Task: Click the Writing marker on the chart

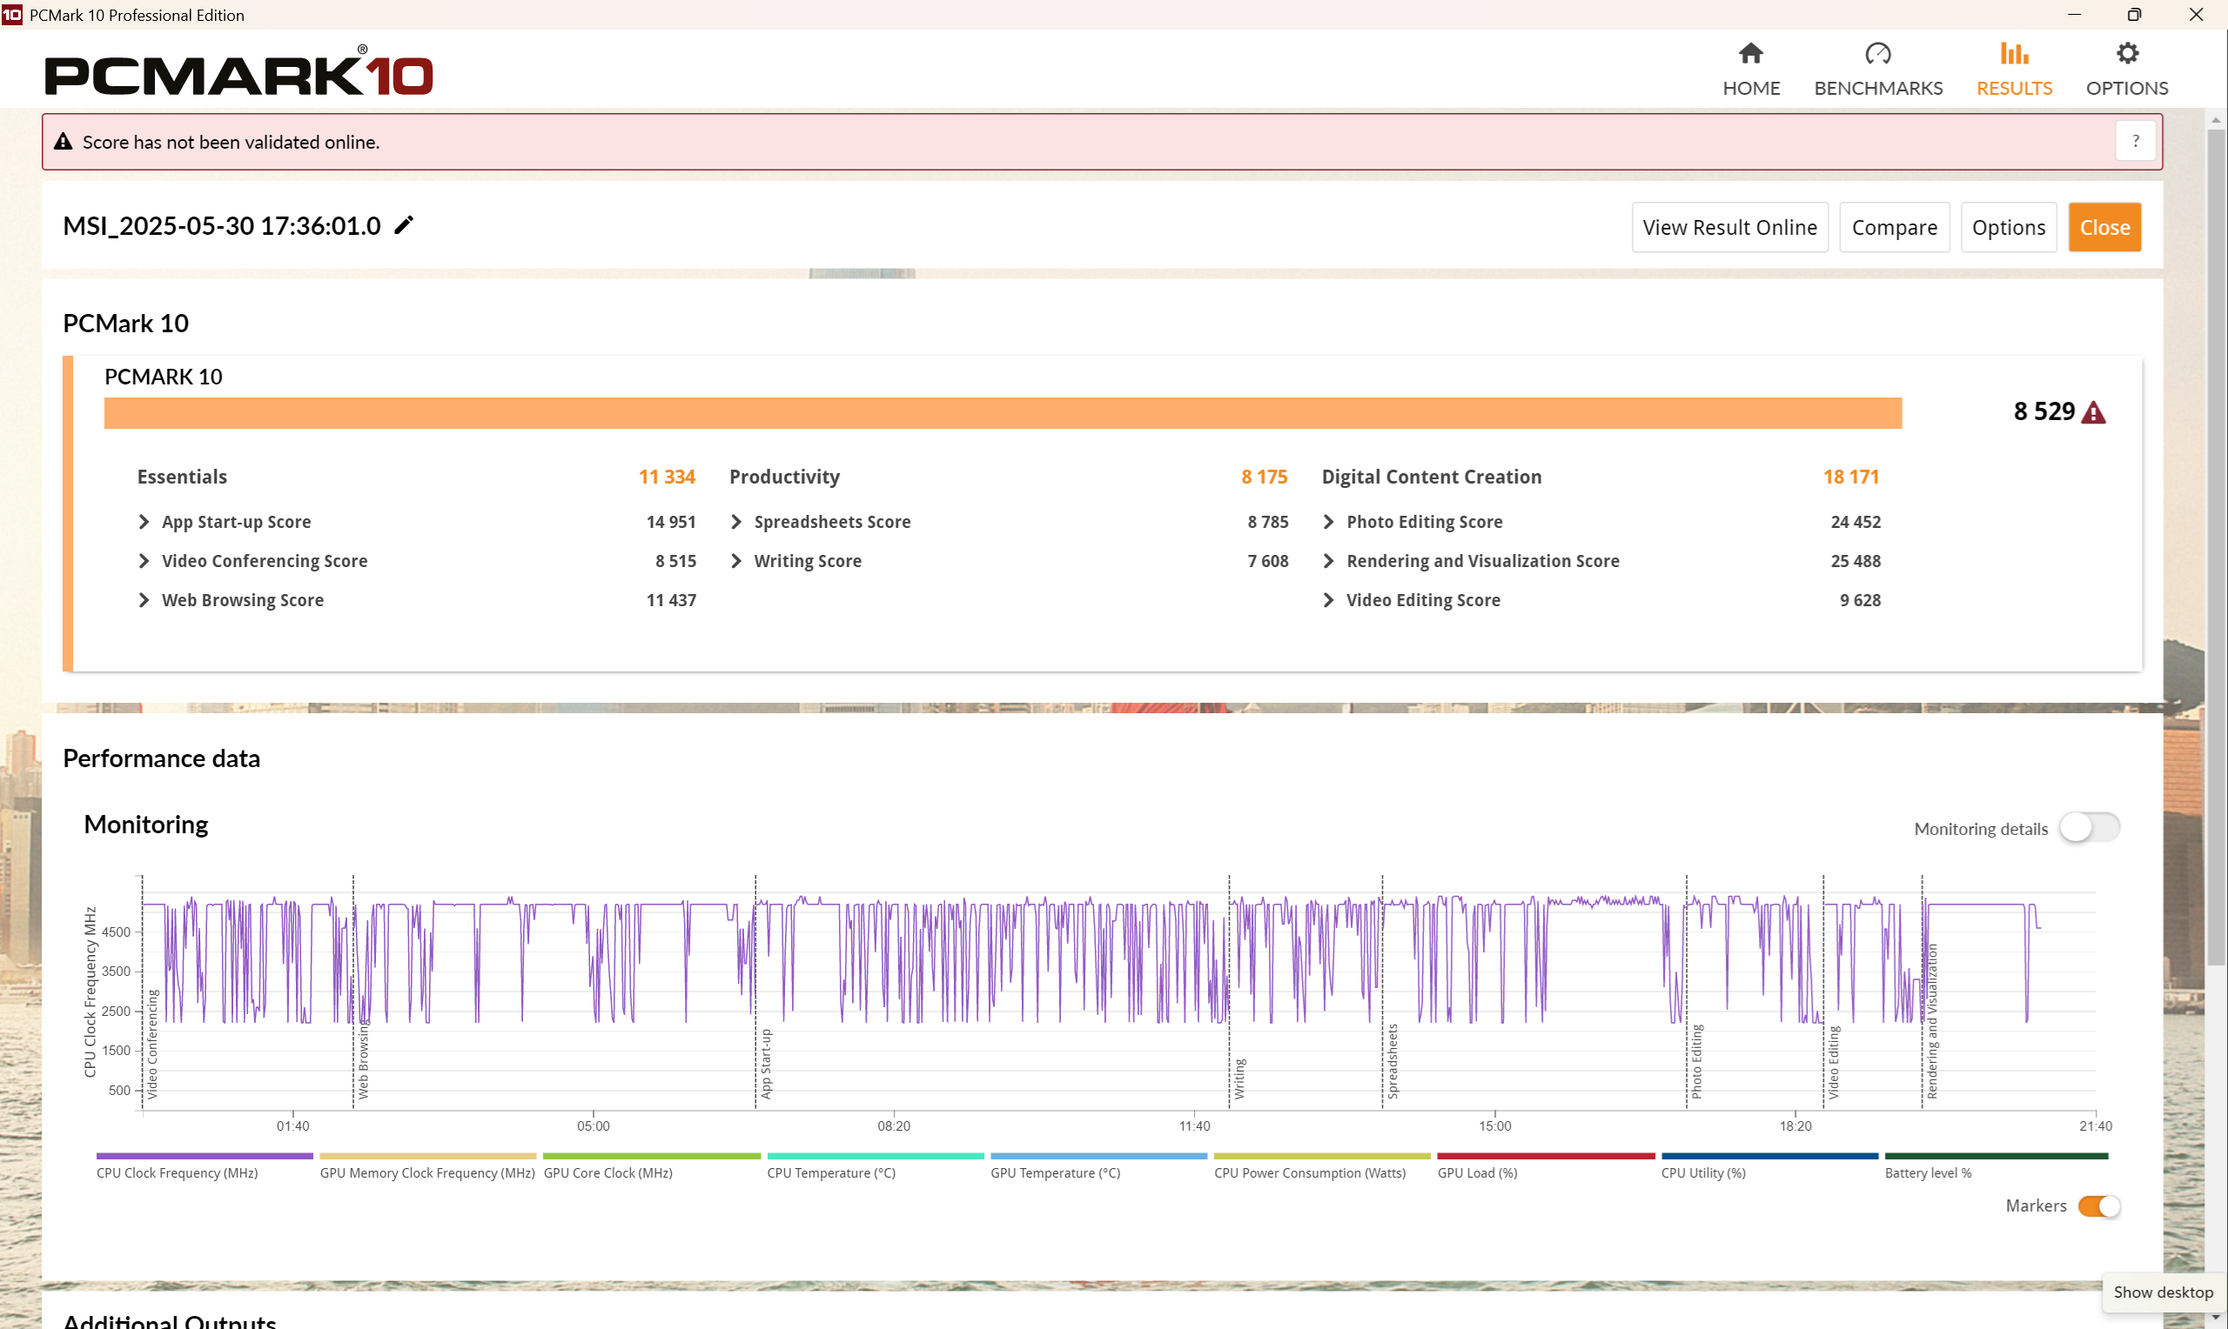Action: 1240,1079
